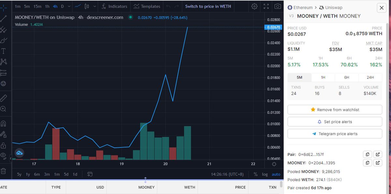This screenshot has width=391, height=194.
Task: Set chart range to 3m
Action: point(47,174)
